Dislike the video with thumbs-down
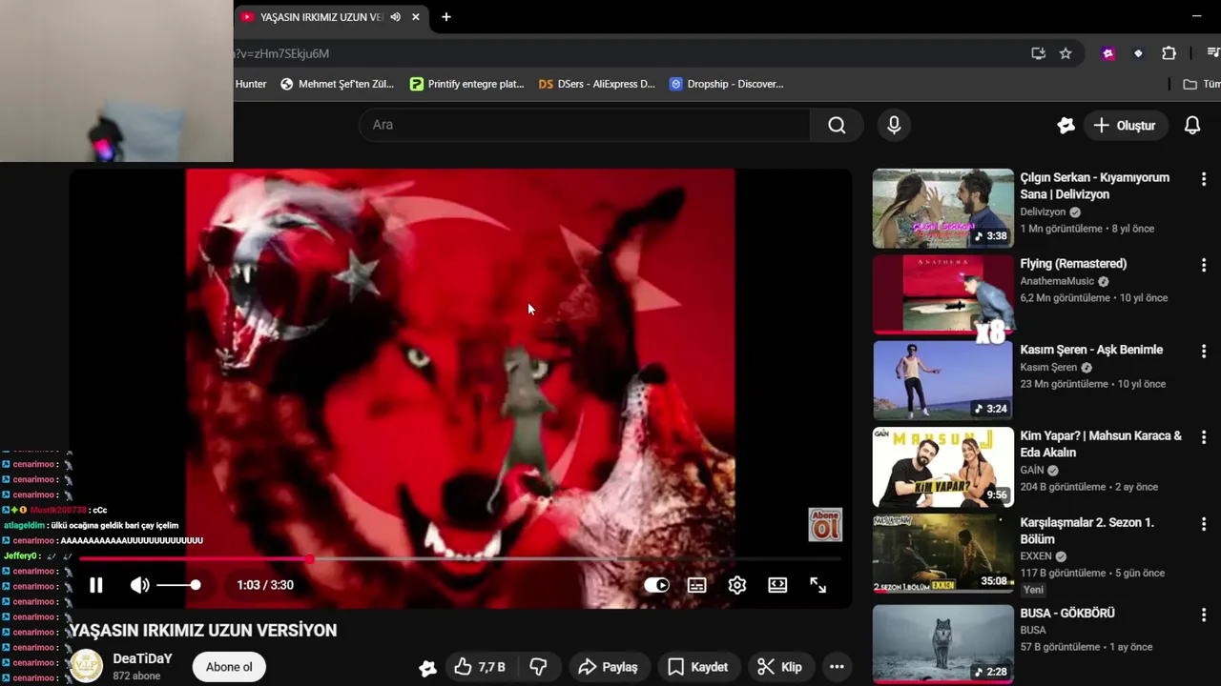Image resolution: width=1221 pixels, height=686 pixels. pos(538,667)
